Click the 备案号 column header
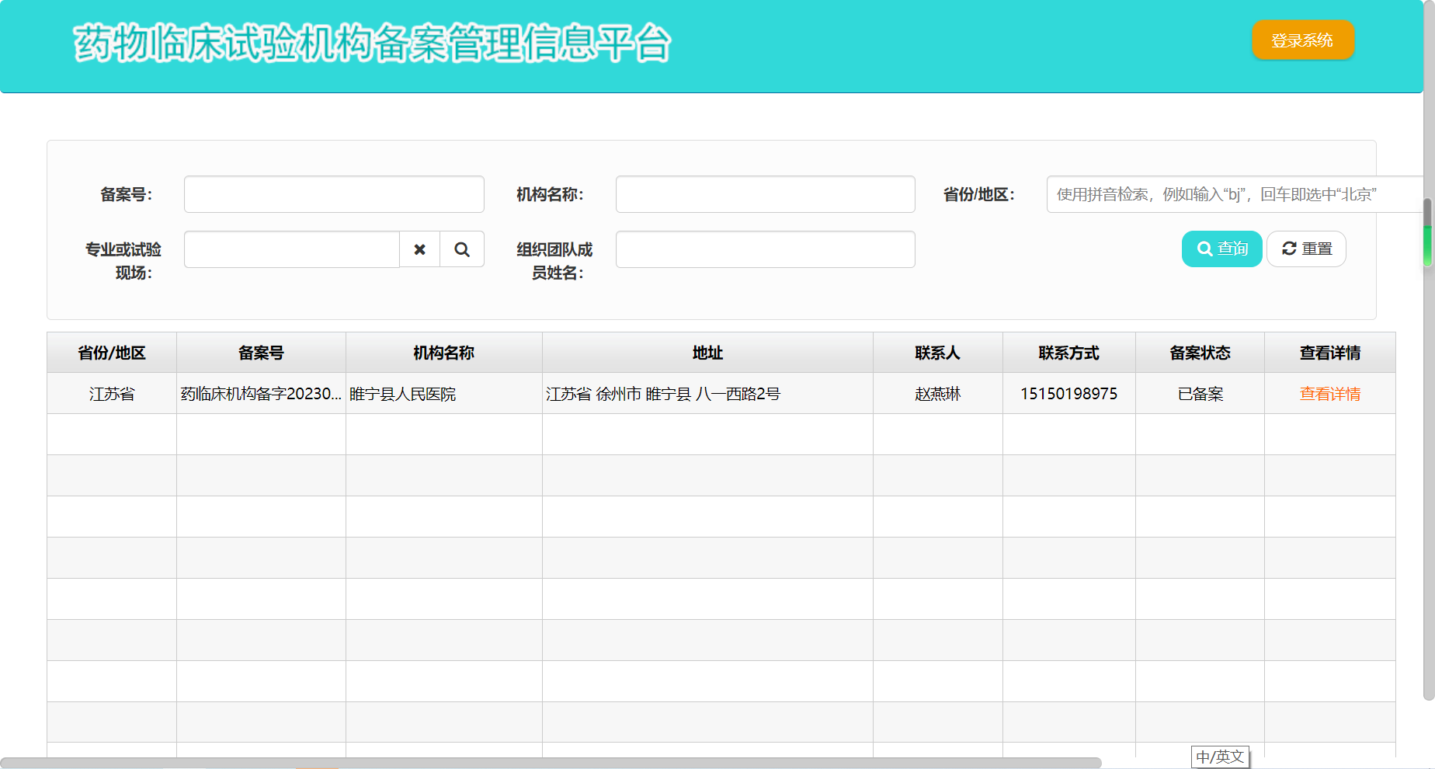 pos(261,353)
